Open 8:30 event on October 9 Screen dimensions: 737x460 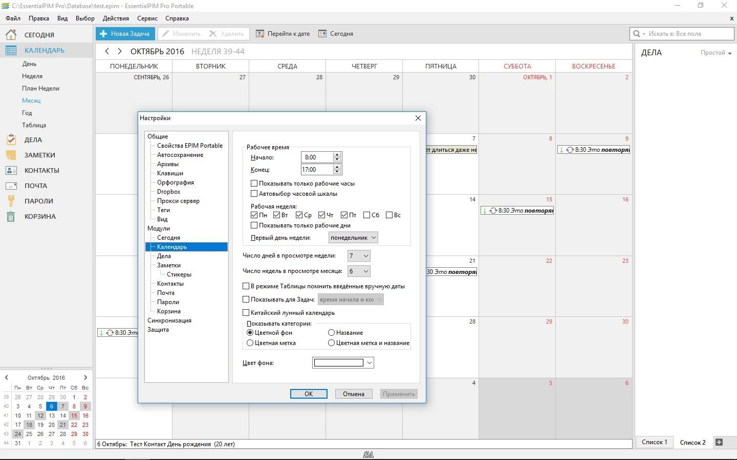tap(594, 150)
